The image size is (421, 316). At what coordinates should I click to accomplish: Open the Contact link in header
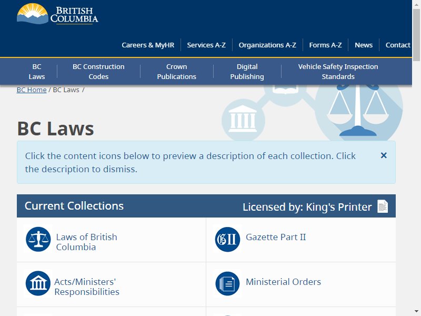pos(398,45)
